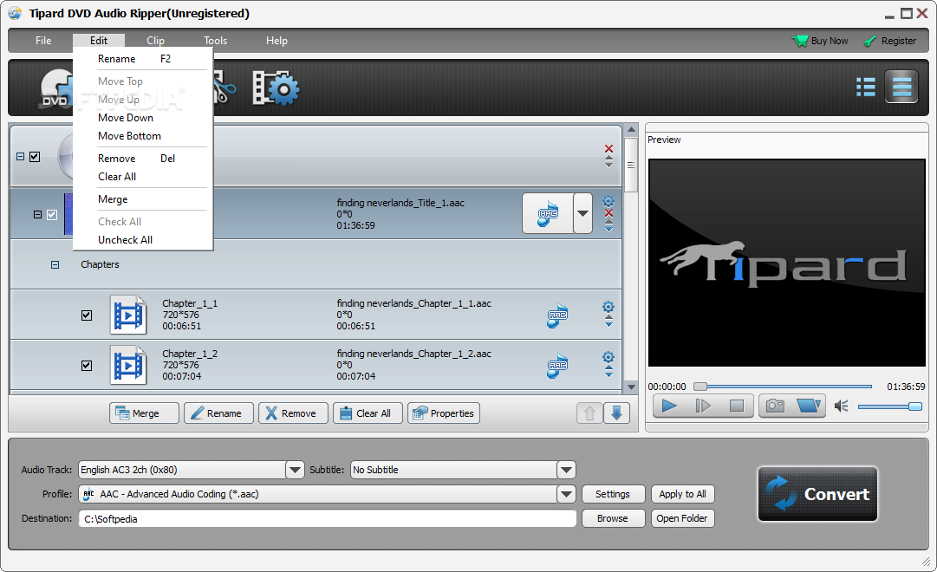Uncheck the Chapter_1_2 checkbox

(x=87, y=365)
